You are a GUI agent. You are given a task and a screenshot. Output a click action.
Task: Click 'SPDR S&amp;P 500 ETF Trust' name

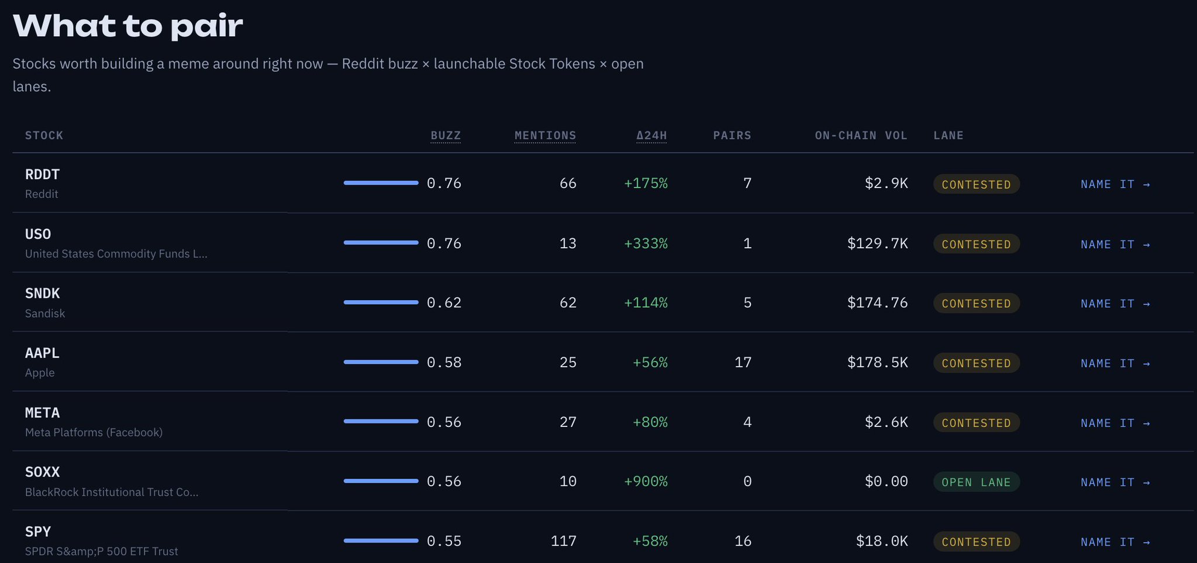tap(101, 551)
